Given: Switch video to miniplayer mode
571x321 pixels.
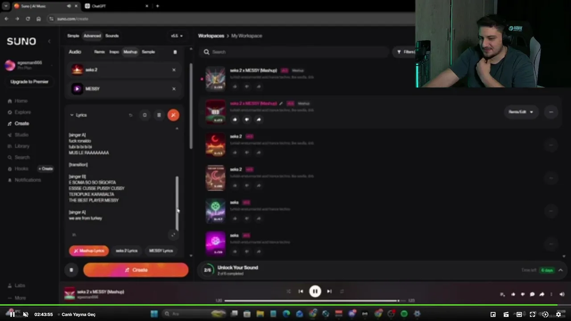Looking at the screenshot, I should [x=493, y=314].
